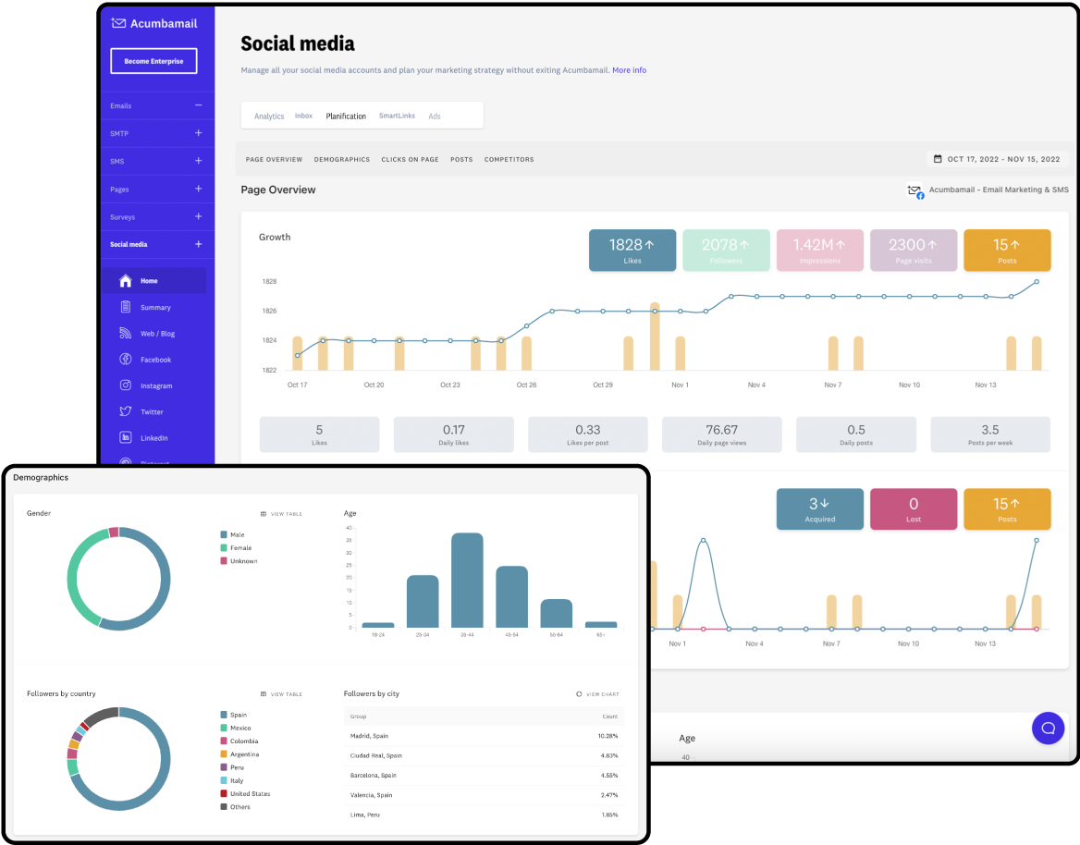1080x845 pixels.
Task: Click the Acumbamail envelope logo
Action: click(x=117, y=22)
